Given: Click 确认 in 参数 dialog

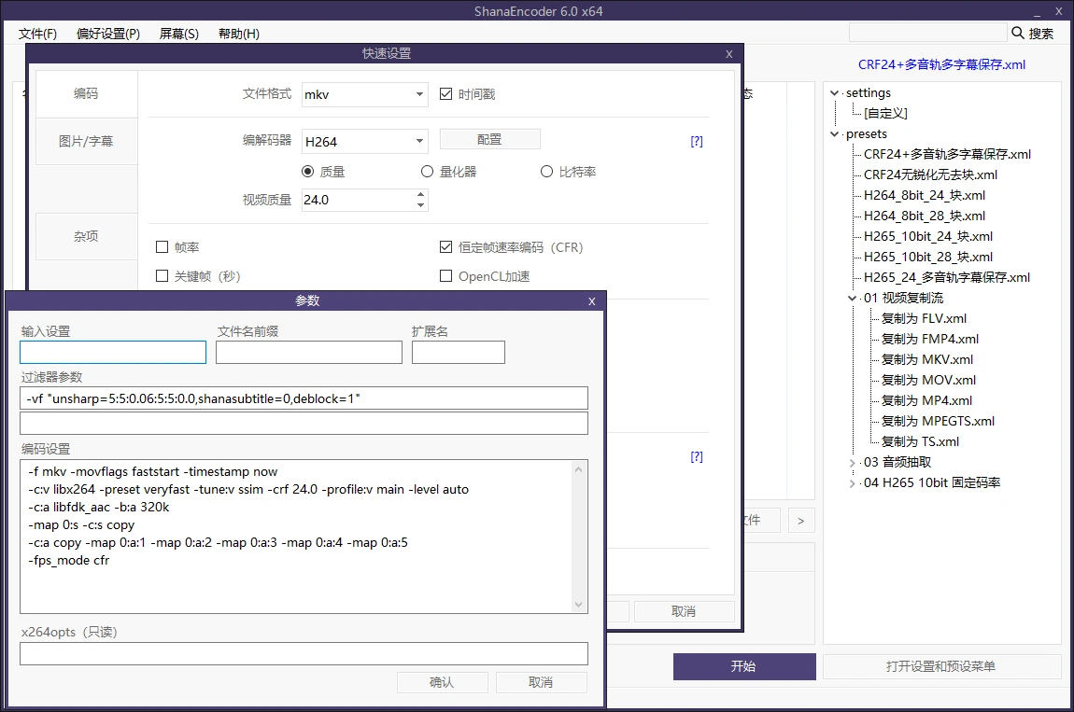Looking at the screenshot, I should [x=443, y=682].
